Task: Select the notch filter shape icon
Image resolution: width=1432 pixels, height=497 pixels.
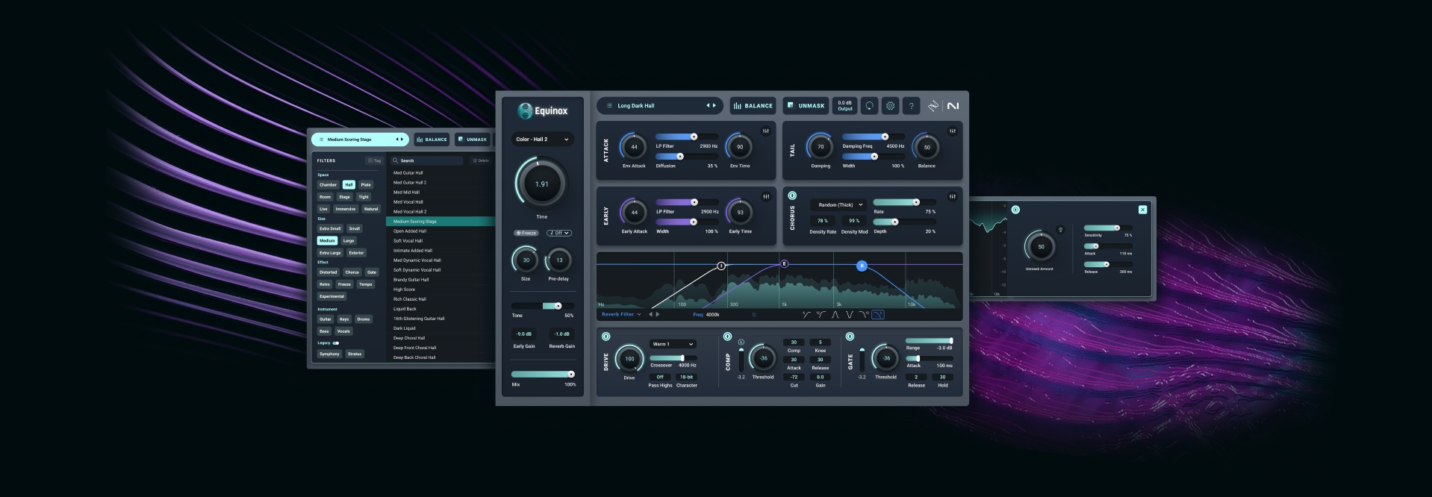Action: coord(850,315)
